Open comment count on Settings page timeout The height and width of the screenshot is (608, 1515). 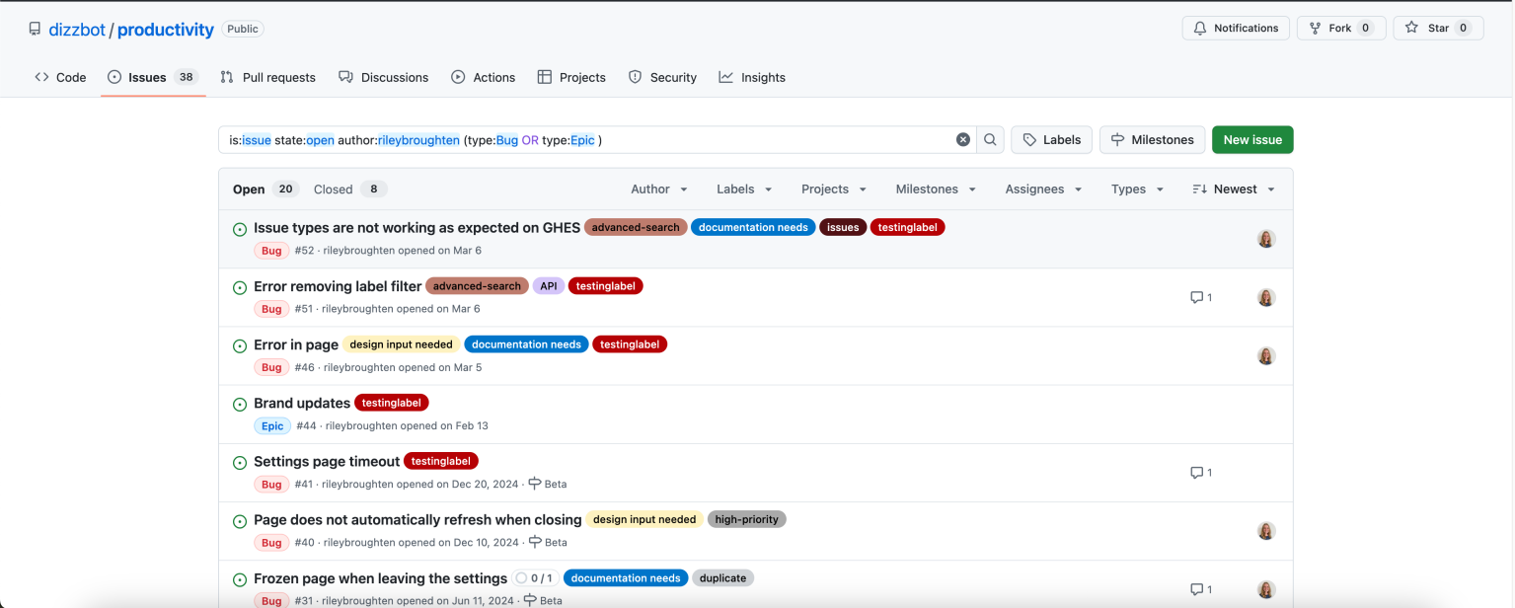point(1200,473)
